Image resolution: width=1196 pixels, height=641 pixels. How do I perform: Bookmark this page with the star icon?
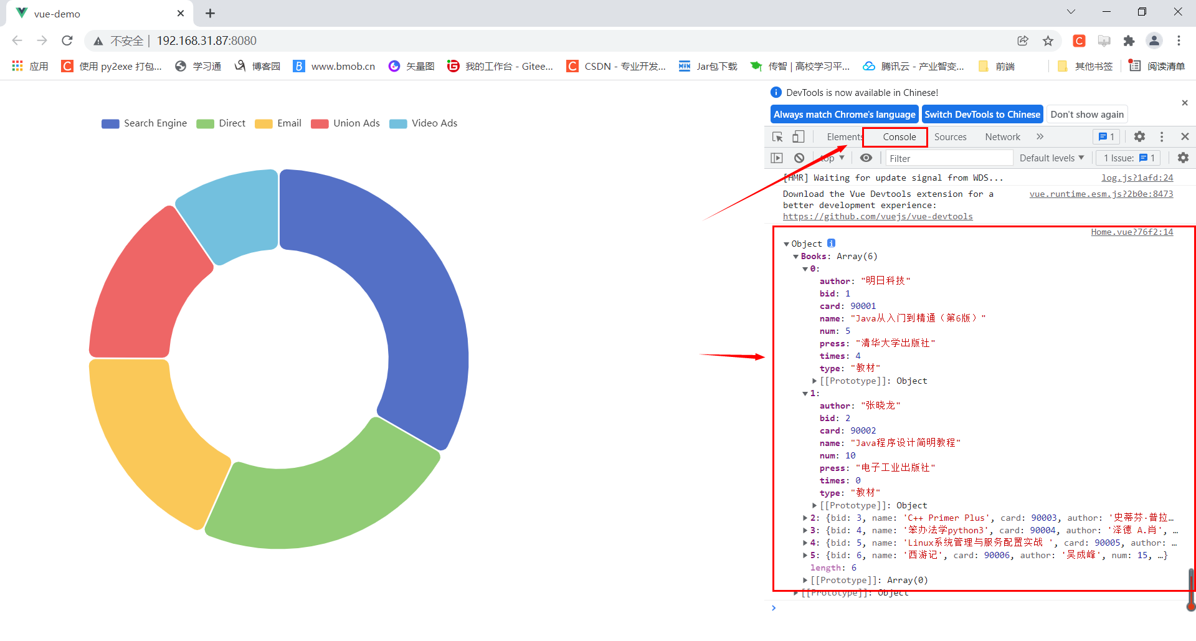(x=1048, y=40)
